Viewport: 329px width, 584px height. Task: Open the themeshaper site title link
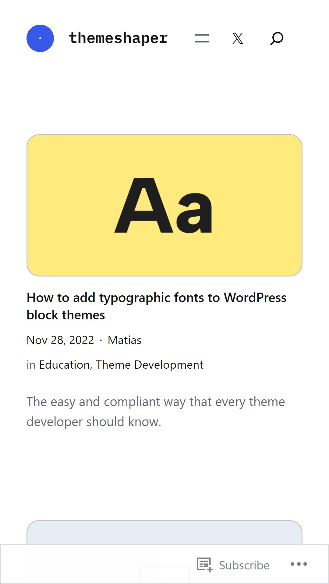[x=118, y=38]
